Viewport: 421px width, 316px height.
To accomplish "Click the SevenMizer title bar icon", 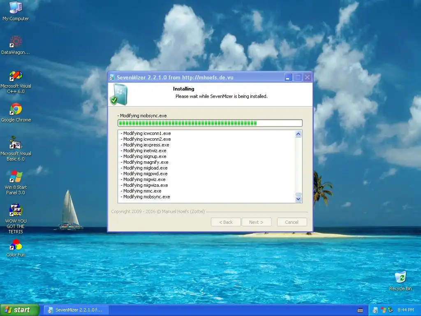I will [112, 77].
